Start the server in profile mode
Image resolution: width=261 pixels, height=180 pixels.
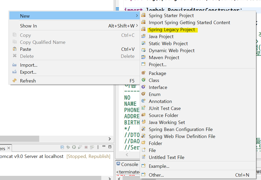tap(80, 147)
